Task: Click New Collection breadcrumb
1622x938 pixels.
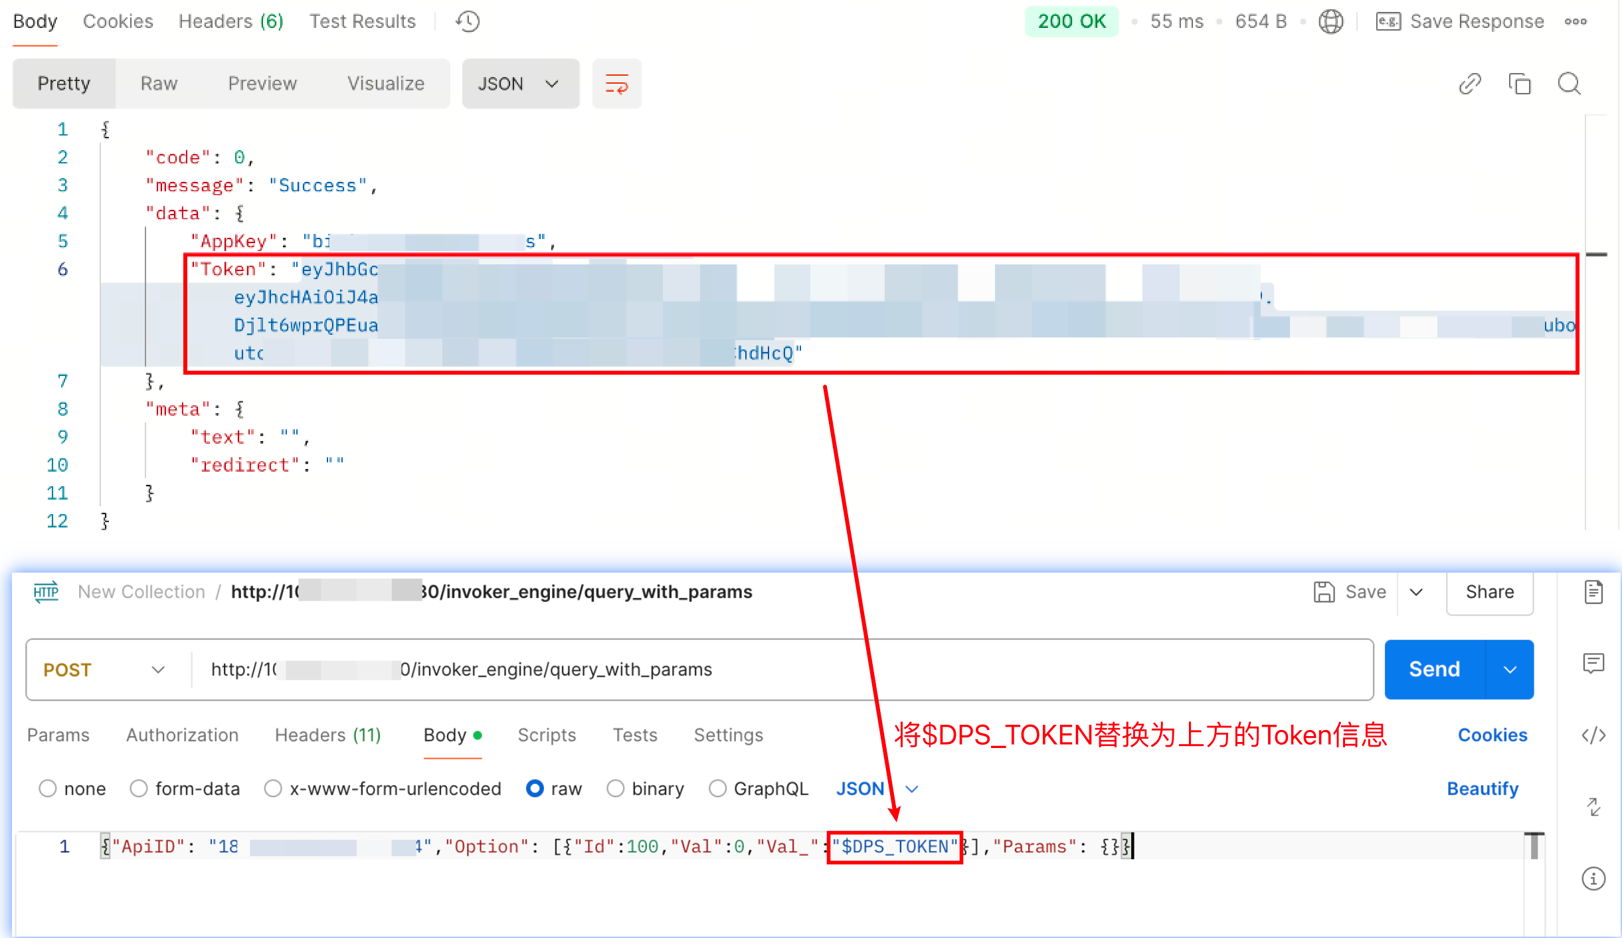Action: point(141,592)
